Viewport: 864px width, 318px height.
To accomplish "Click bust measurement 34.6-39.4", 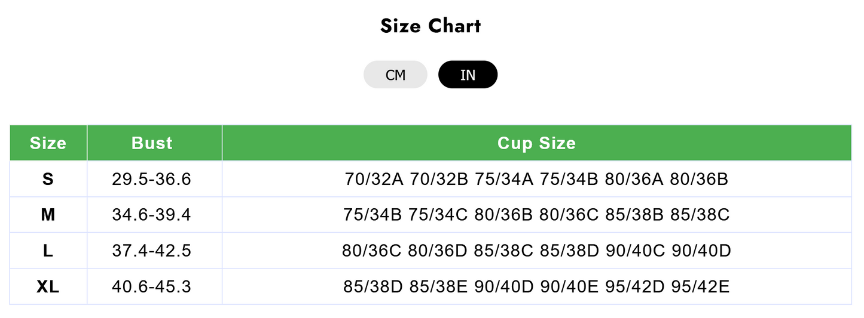I will [152, 215].
